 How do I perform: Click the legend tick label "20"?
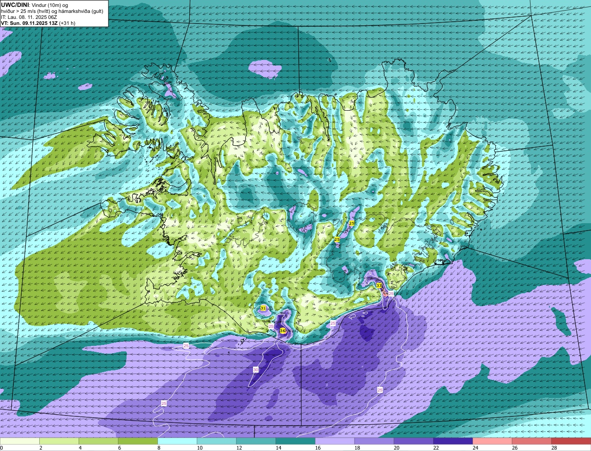pyautogui.click(x=396, y=448)
